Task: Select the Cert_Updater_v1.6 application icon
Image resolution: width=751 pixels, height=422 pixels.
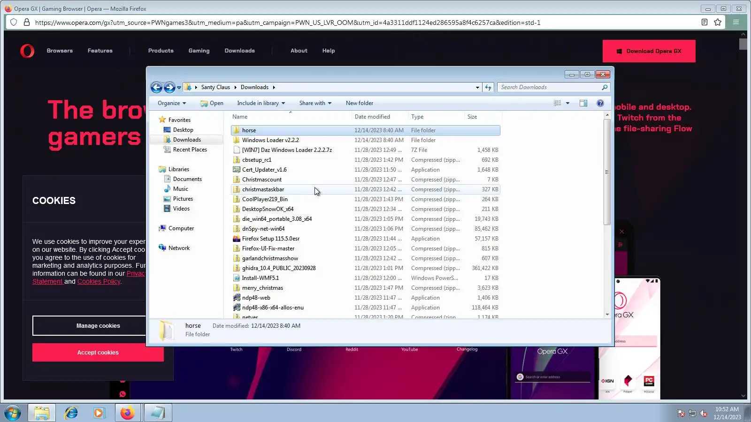Action: click(x=237, y=170)
